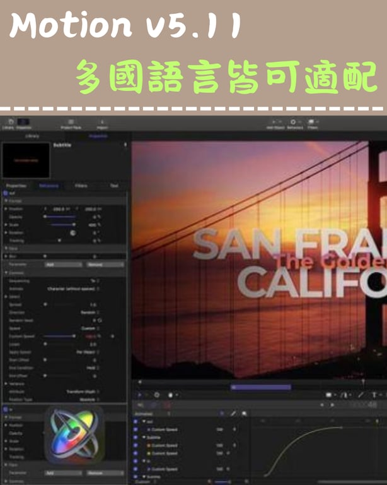
Task: Toggle checkbox for yellow Custom Speed curve
Action: tap(135, 453)
